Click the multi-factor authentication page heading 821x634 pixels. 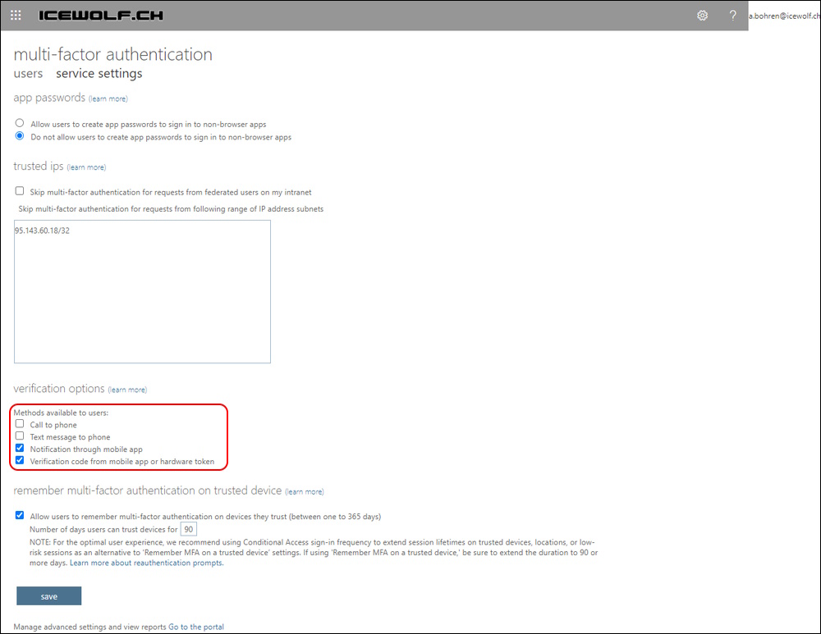(113, 54)
